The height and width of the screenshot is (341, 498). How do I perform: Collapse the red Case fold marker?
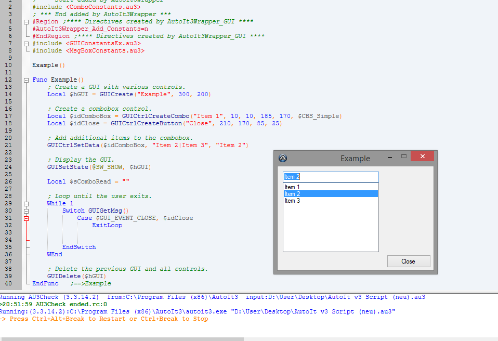click(x=26, y=218)
